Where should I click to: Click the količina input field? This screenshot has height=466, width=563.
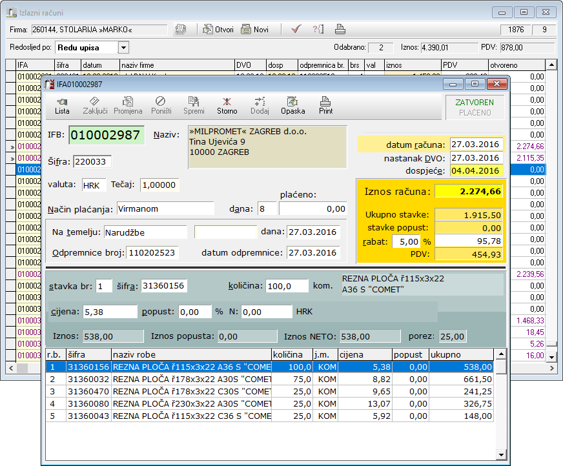pyautogui.click(x=287, y=286)
